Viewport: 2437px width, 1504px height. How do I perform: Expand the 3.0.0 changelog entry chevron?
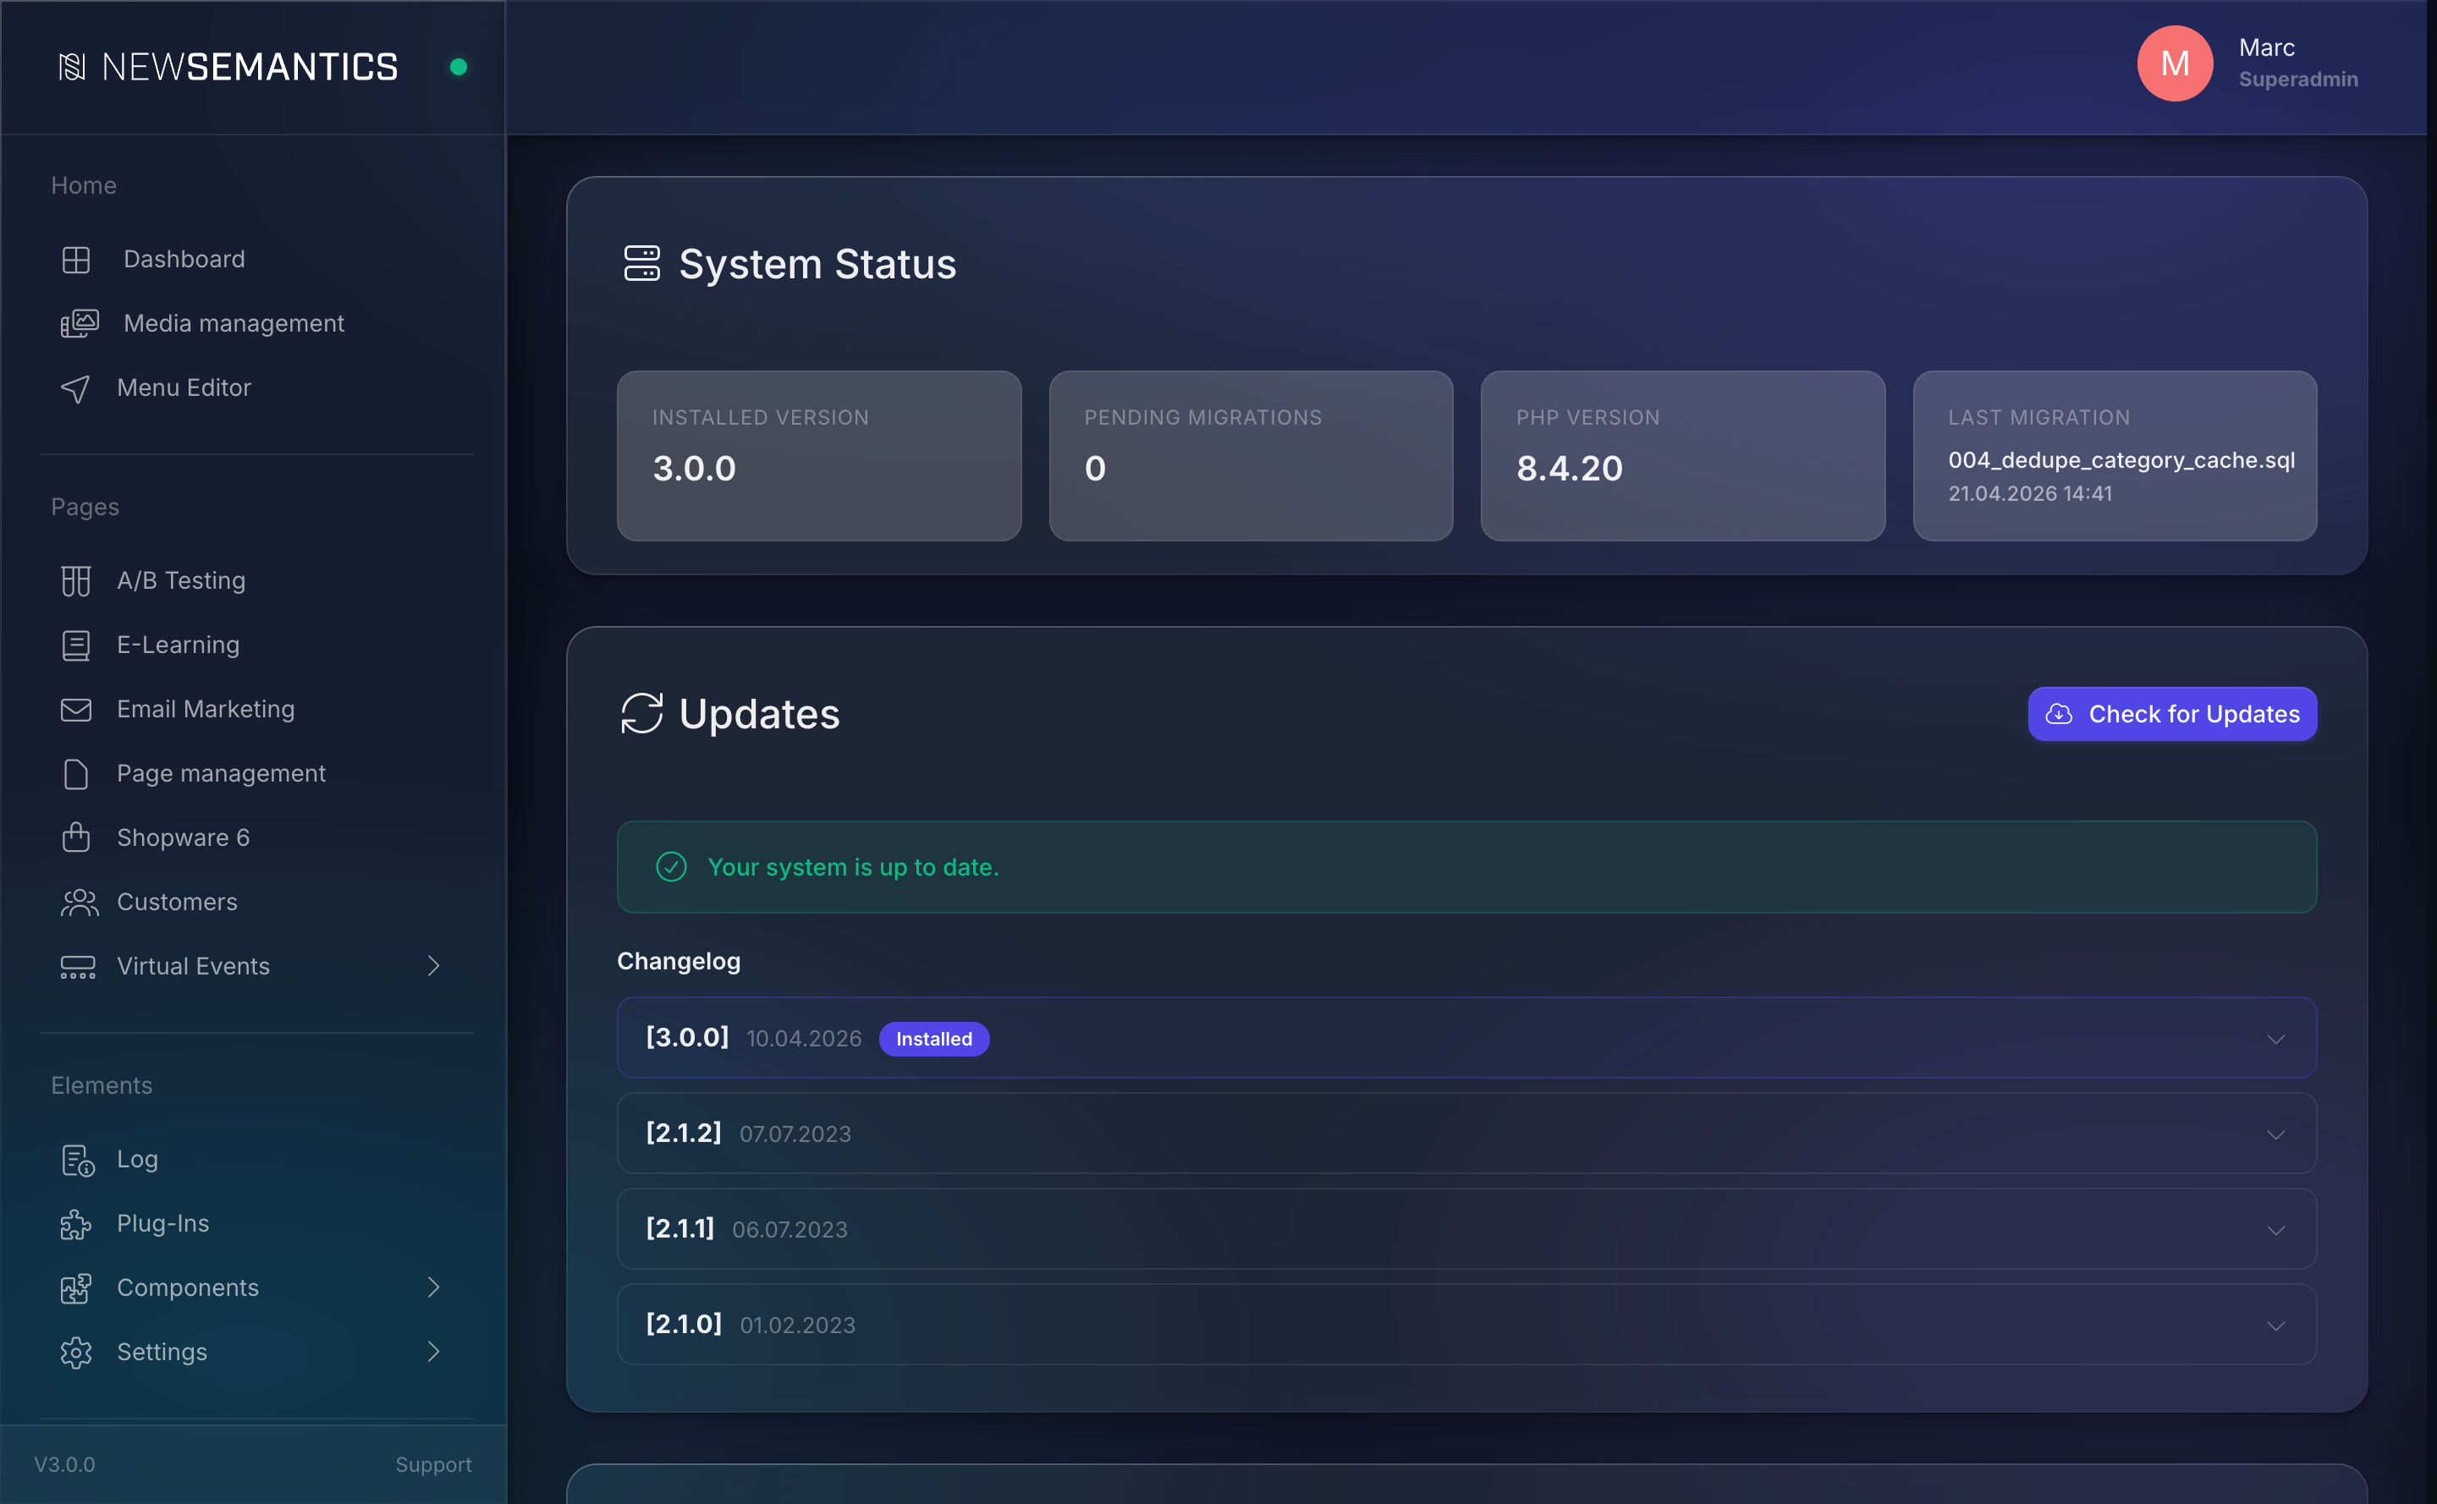pos(2275,1040)
